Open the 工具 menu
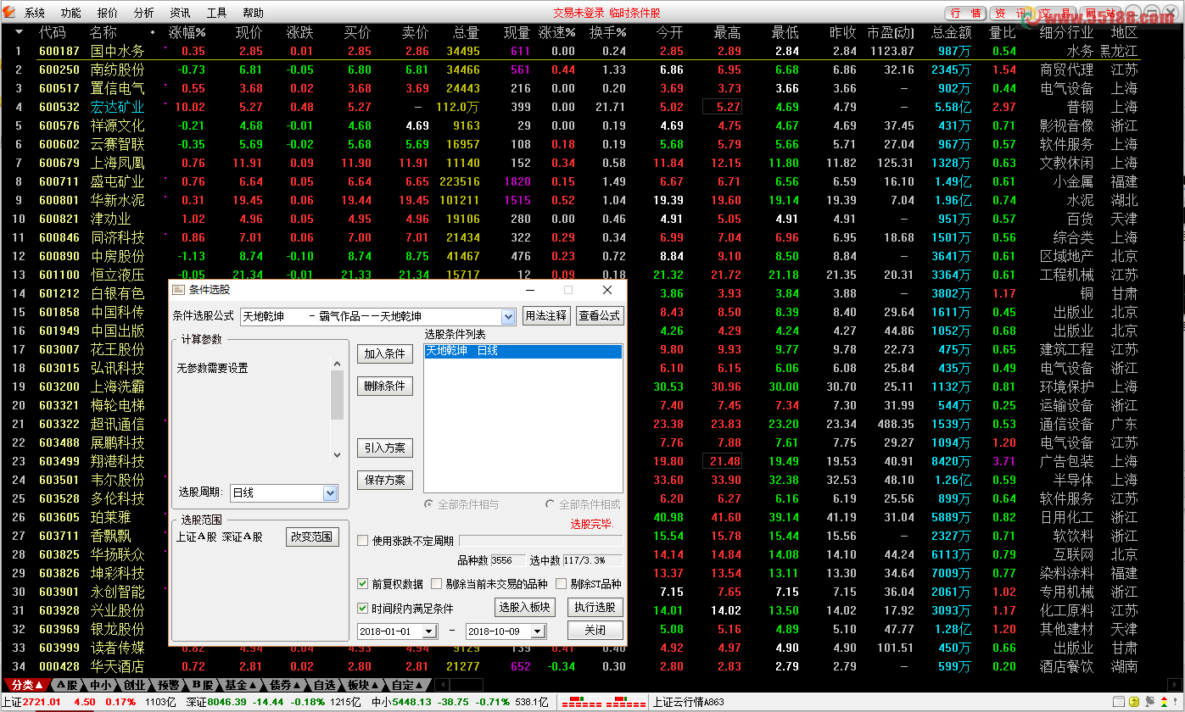This screenshot has width=1185, height=712. click(x=217, y=13)
